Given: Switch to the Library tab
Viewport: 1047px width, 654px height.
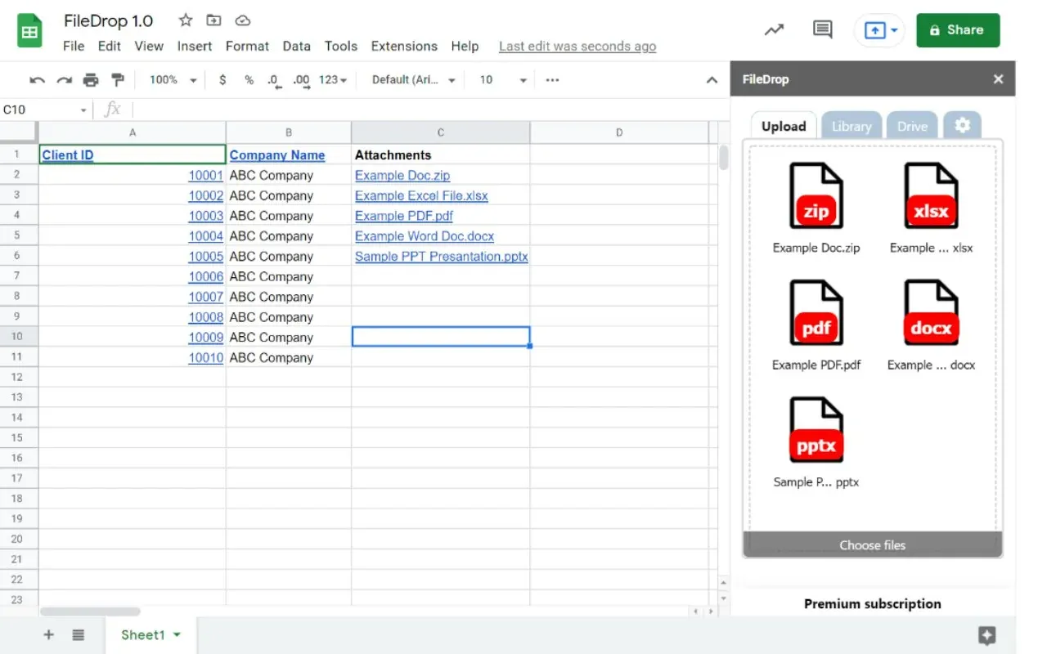Looking at the screenshot, I should pyautogui.click(x=851, y=126).
